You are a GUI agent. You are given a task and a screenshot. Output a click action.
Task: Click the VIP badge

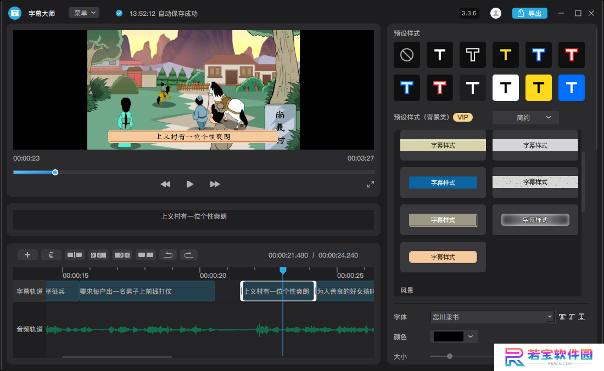(x=463, y=117)
